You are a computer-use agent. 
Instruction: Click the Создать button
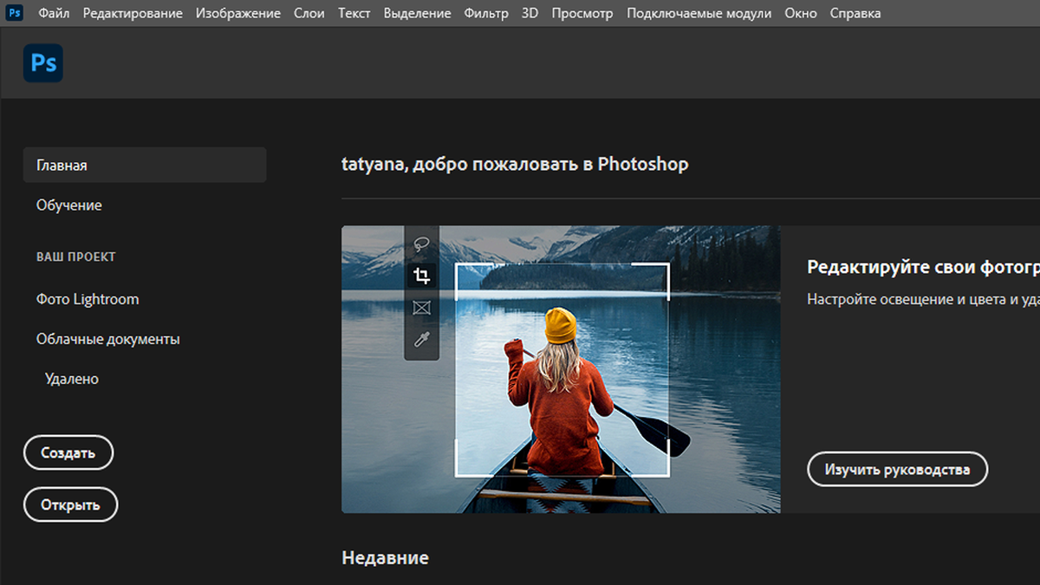point(68,452)
